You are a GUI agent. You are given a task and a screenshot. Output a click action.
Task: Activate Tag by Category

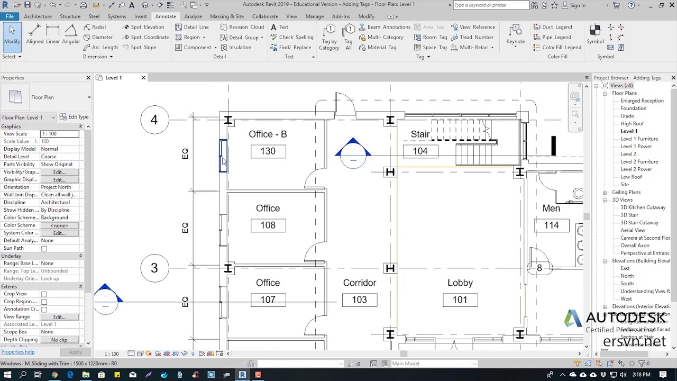coord(329,37)
